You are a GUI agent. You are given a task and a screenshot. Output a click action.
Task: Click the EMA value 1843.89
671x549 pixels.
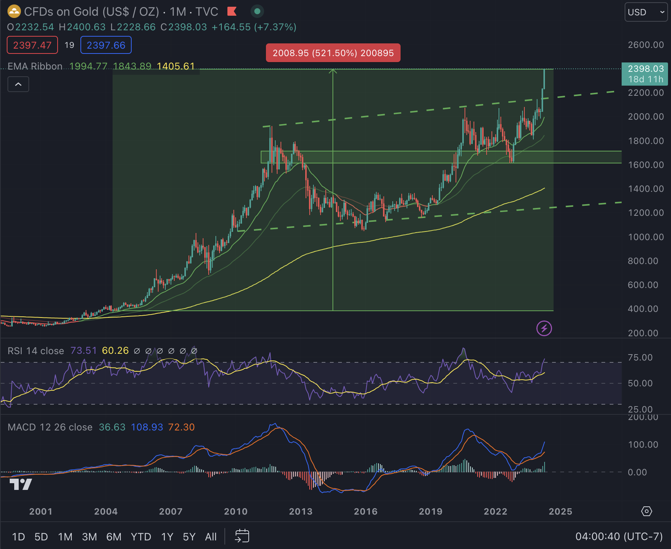pos(132,66)
